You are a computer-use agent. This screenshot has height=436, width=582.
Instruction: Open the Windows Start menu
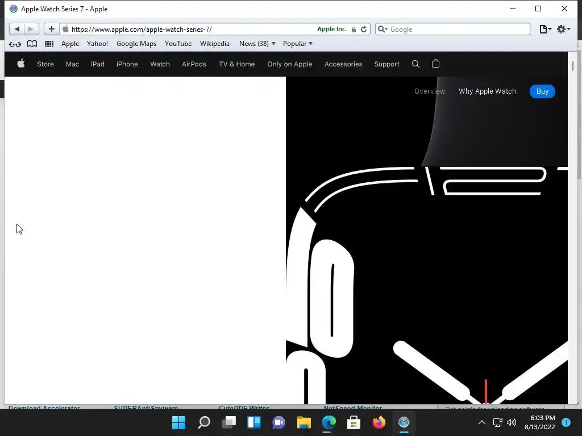[x=178, y=422]
